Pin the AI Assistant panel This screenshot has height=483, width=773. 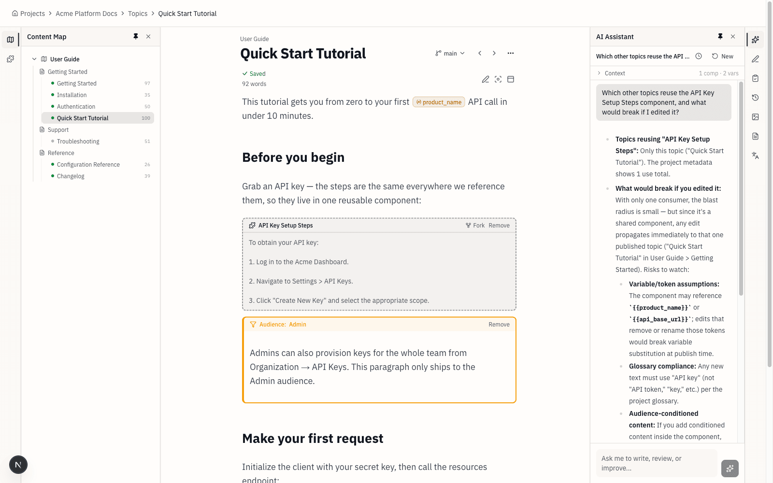pos(720,37)
